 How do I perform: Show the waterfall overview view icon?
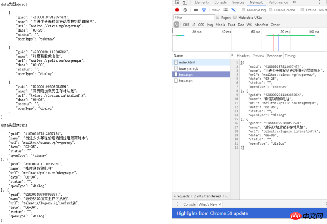233,10
